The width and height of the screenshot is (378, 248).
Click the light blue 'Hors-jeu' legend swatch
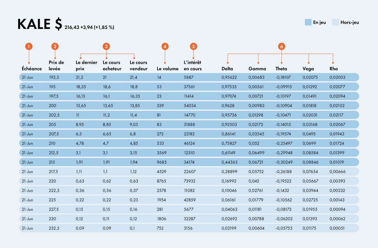[x=335, y=22]
